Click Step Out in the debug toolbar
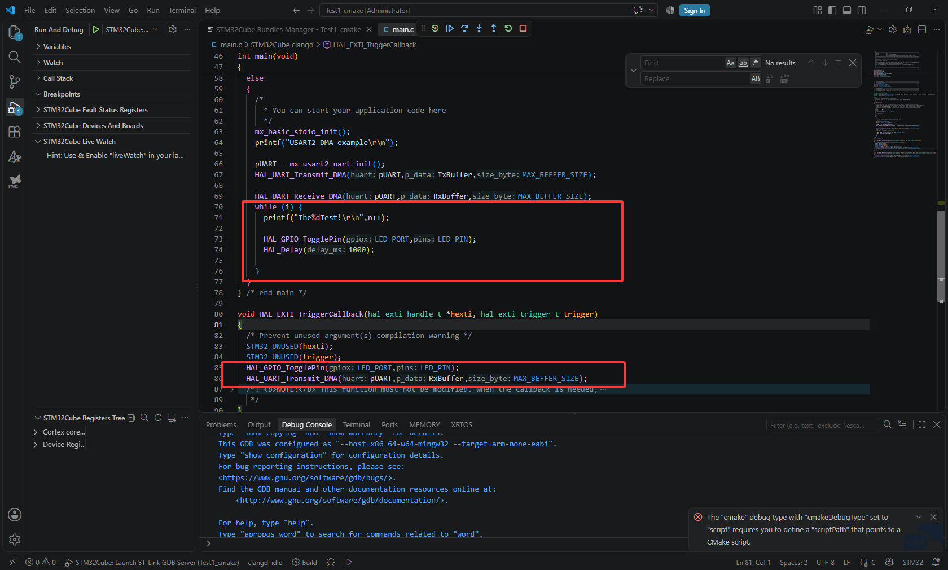This screenshot has width=948, height=570. tap(494, 28)
